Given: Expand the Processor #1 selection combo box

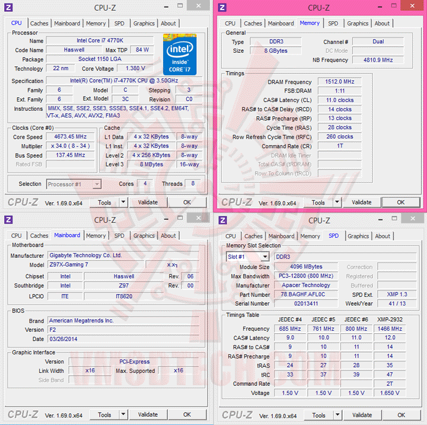Looking at the screenshot, I should tap(97, 184).
